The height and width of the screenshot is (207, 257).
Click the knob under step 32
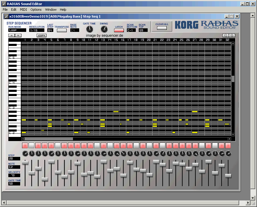pos(228,154)
